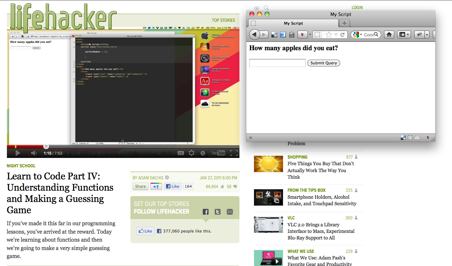This screenshot has width=452, height=266.
Task: Click the Home icon in browser toolbar
Action: click(x=389, y=35)
